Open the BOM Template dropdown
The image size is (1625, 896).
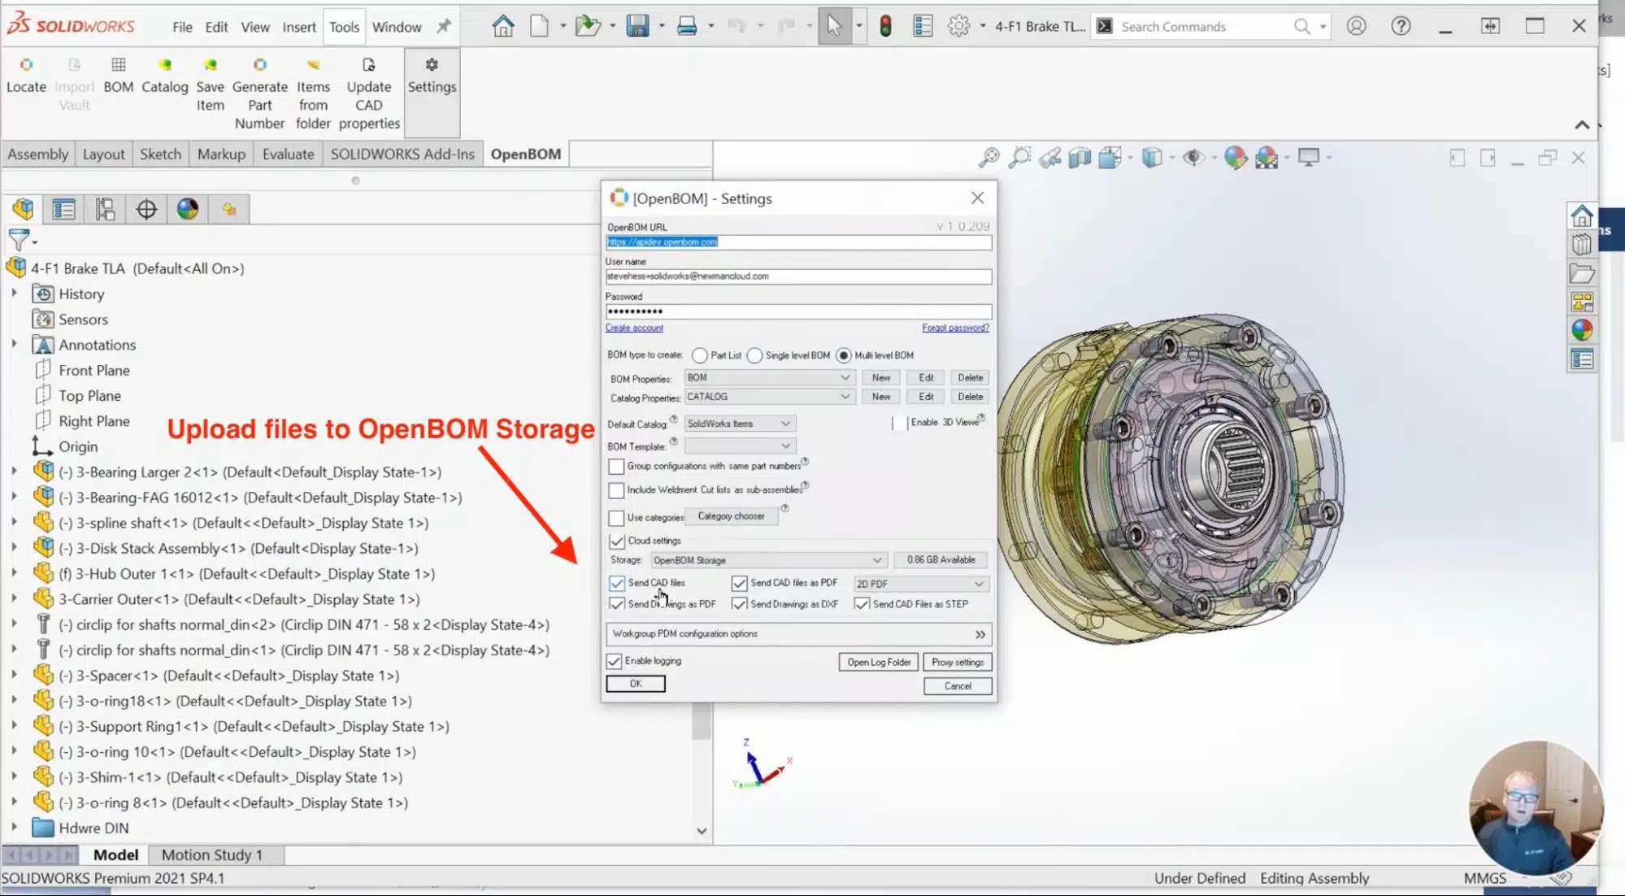[740, 446]
